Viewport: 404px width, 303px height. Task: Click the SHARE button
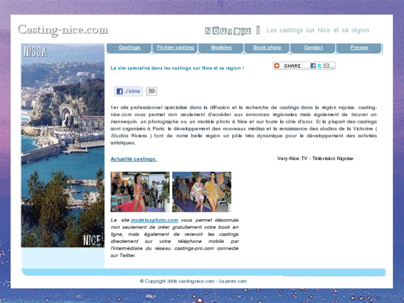pos(304,66)
